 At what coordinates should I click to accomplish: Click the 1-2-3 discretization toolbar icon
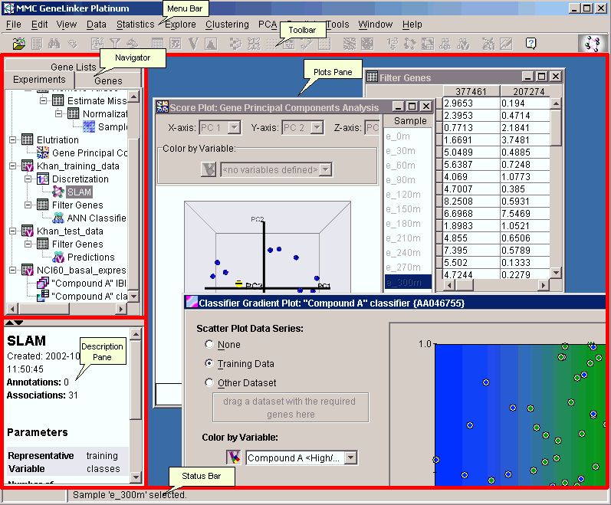[393, 44]
